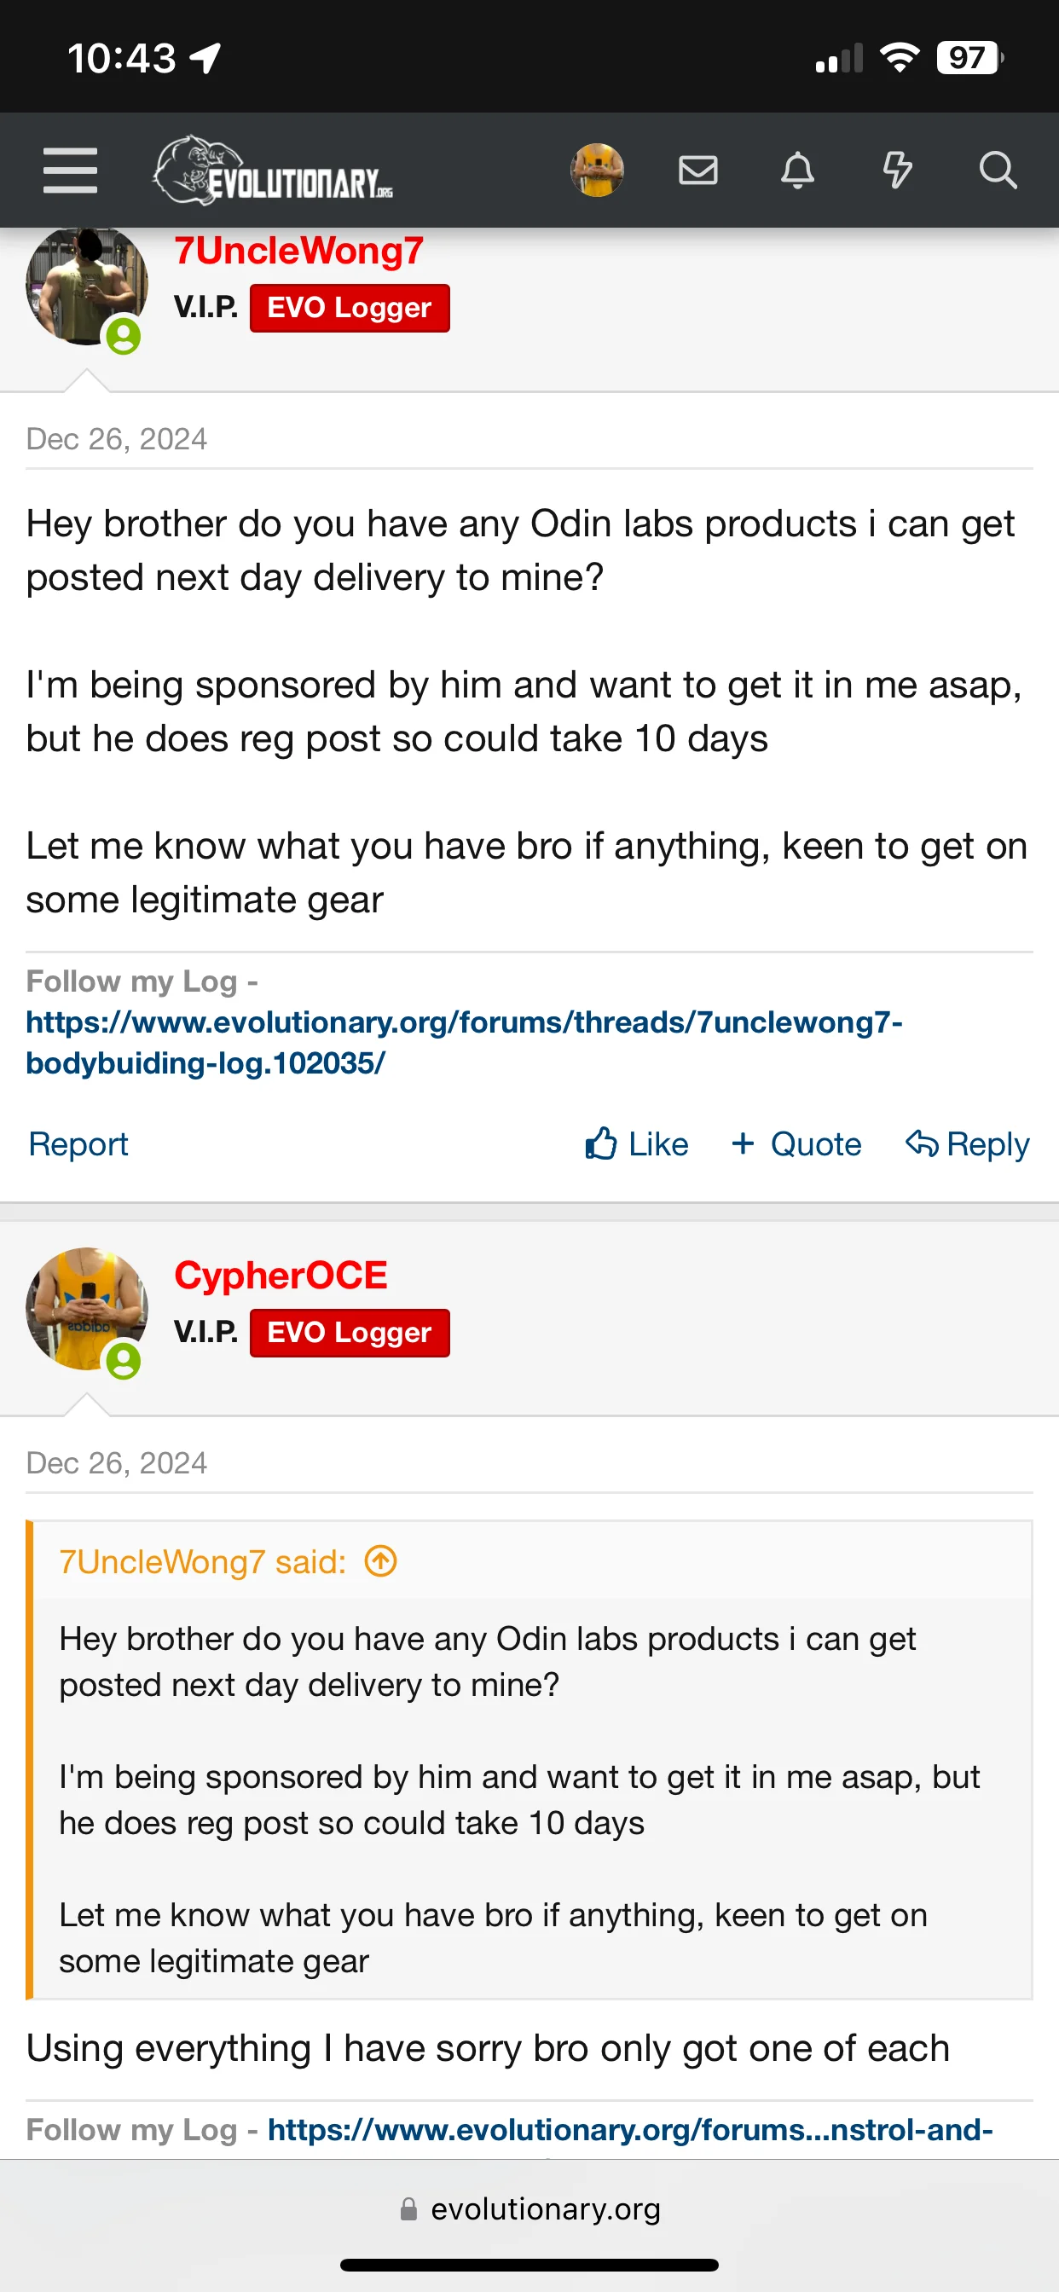Open the alerts bell icon

[797, 170]
